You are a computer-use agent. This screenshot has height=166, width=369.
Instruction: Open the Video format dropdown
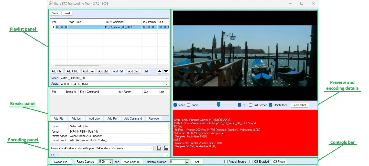coord(167,78)
